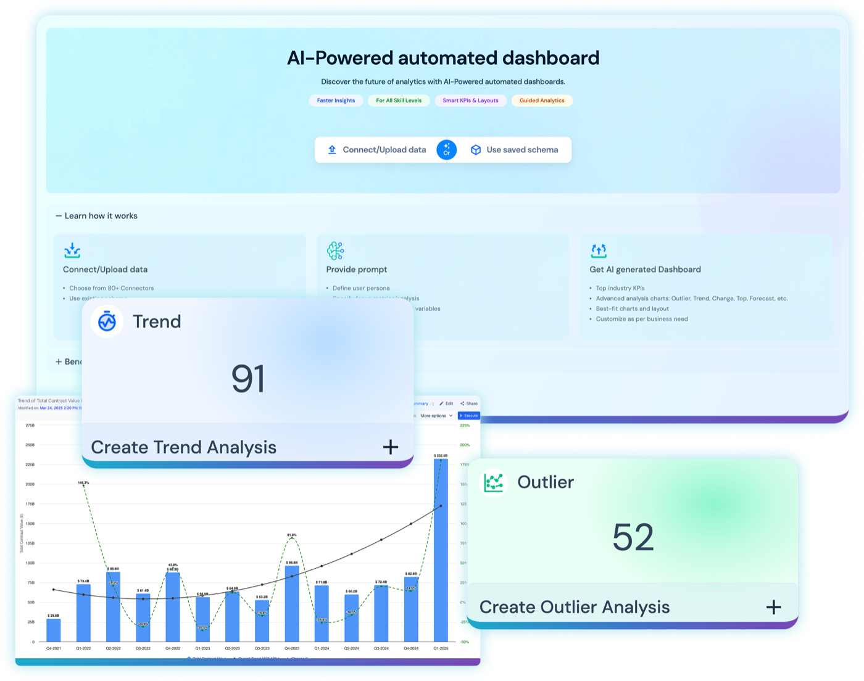
Task: Click the 'Choose from 80+ Connectors' bullet
Action: pyautogui.click(x=111, y=288)
